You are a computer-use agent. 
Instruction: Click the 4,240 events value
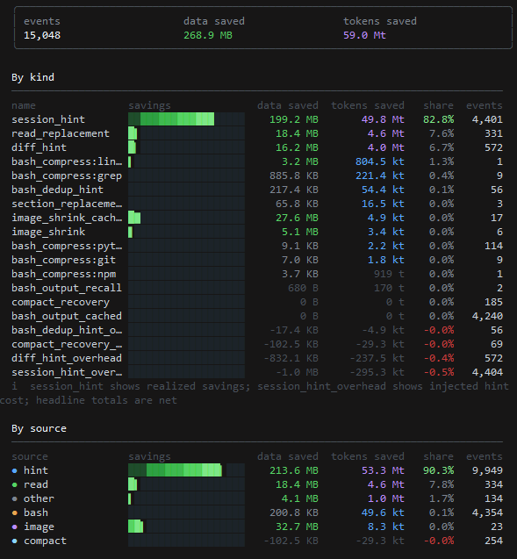487,316
